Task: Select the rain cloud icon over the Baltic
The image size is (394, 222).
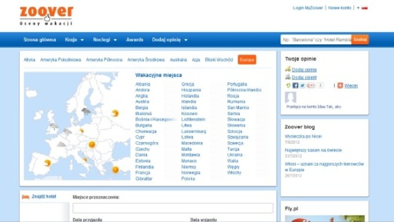Action: [86, 111]
